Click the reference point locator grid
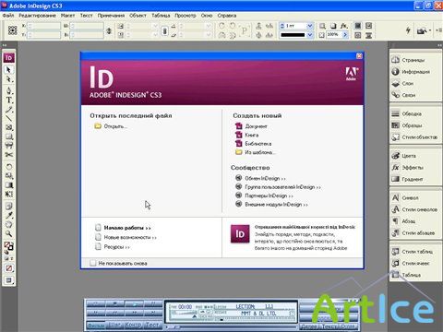 click(x=12, y=30)
